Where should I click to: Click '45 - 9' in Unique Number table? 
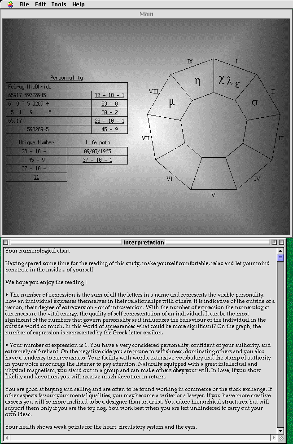tap(36, 160)
